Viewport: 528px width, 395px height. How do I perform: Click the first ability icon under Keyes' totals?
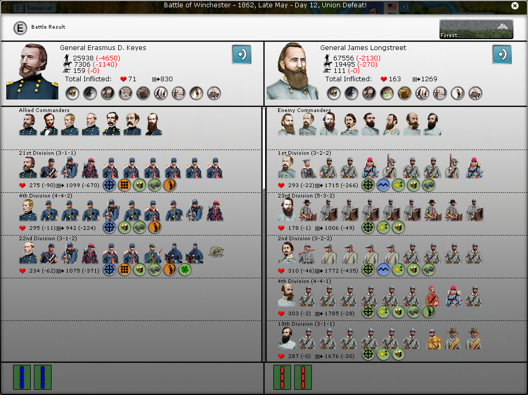72,93
